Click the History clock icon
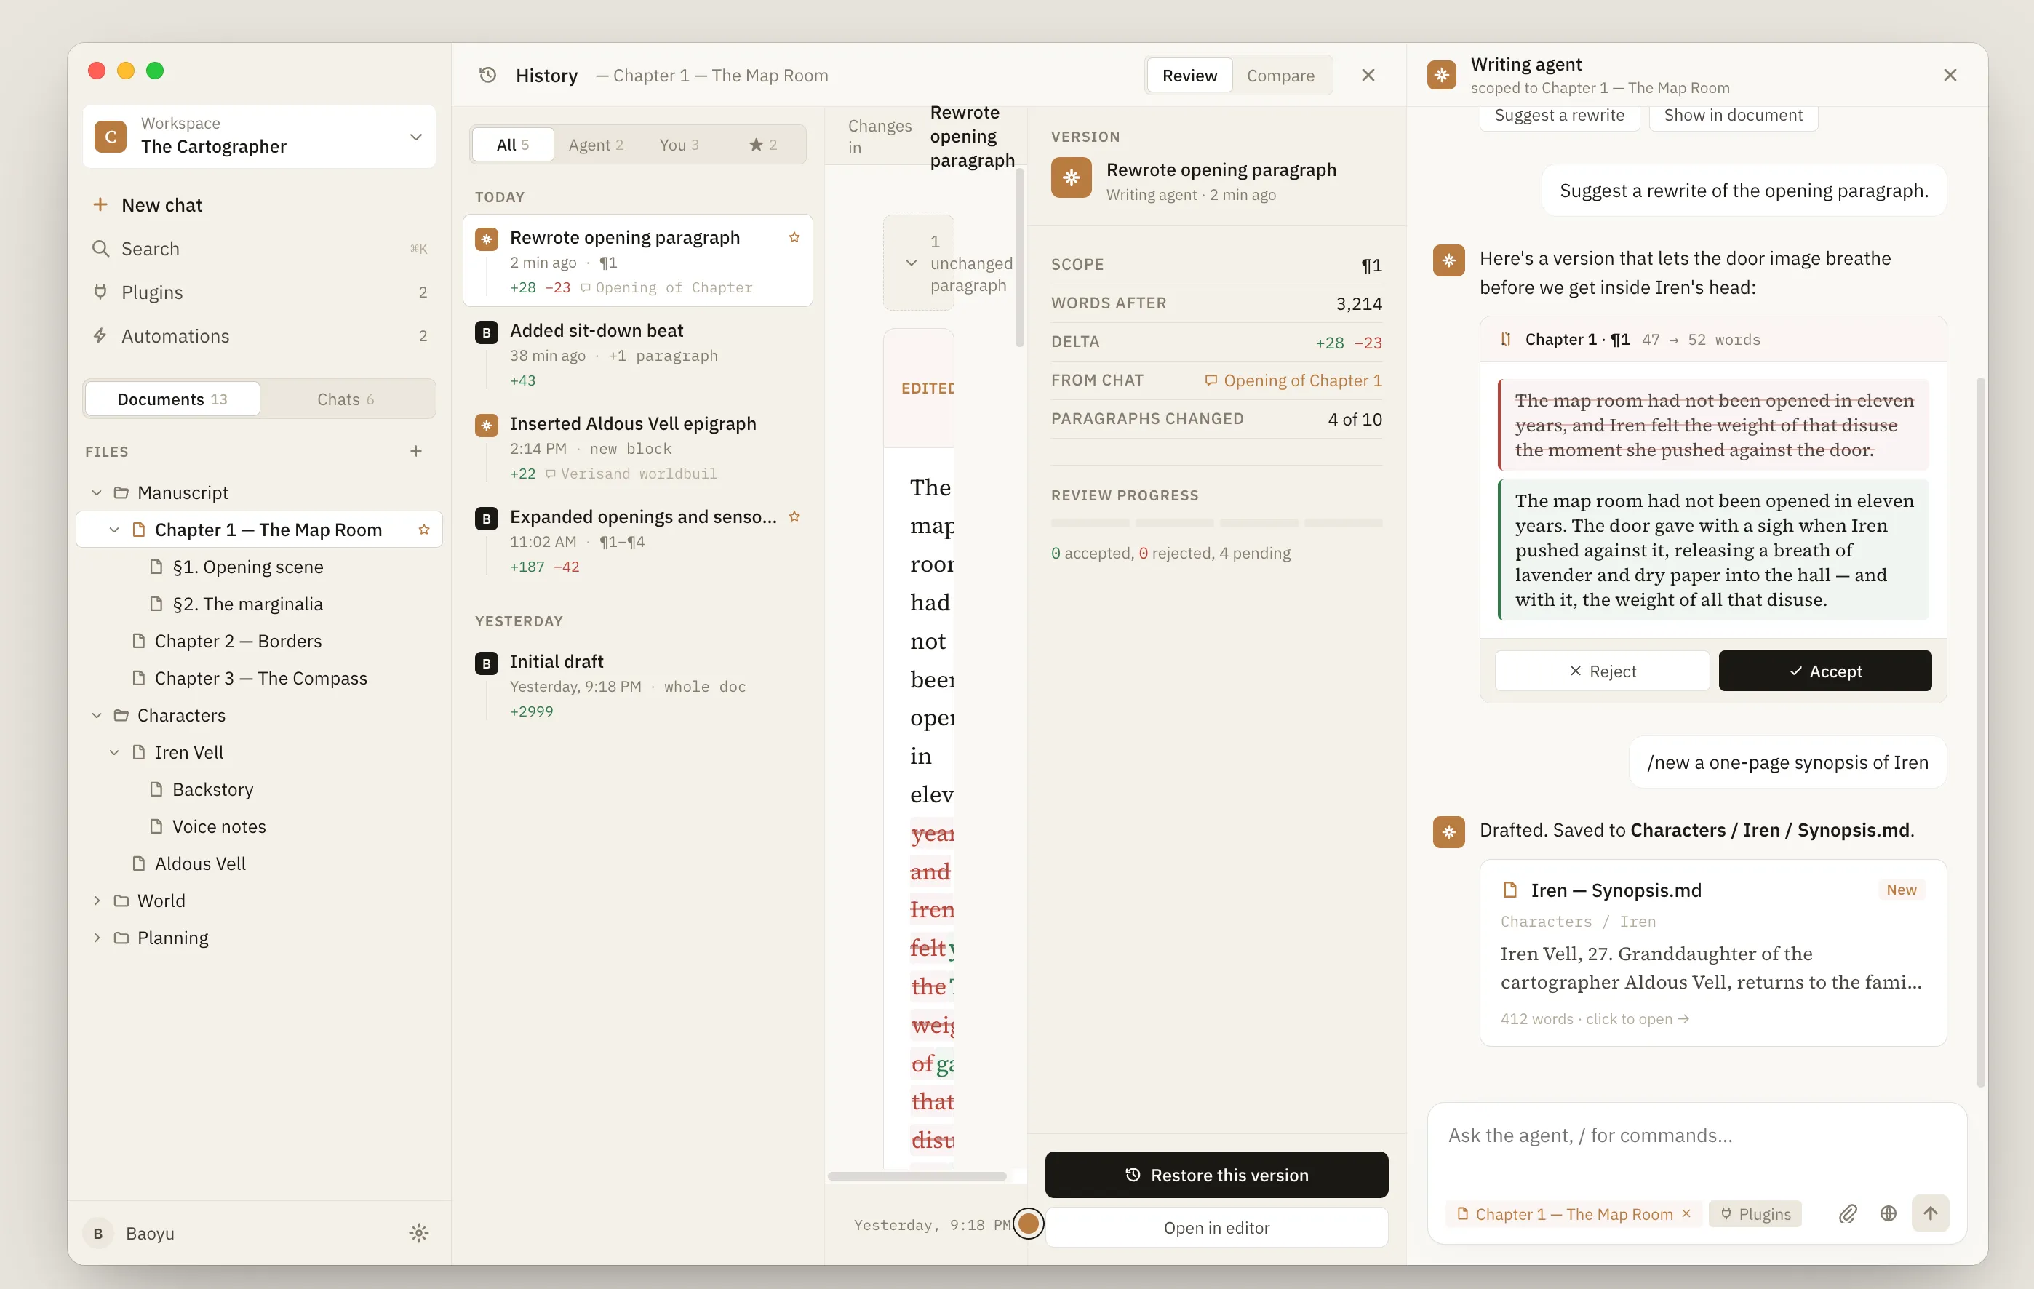The image size is (2034, 1289). pos(487,75)
